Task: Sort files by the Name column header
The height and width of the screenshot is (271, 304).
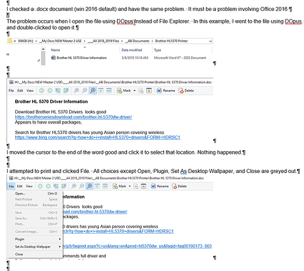Action: click(x=55, y=50)
